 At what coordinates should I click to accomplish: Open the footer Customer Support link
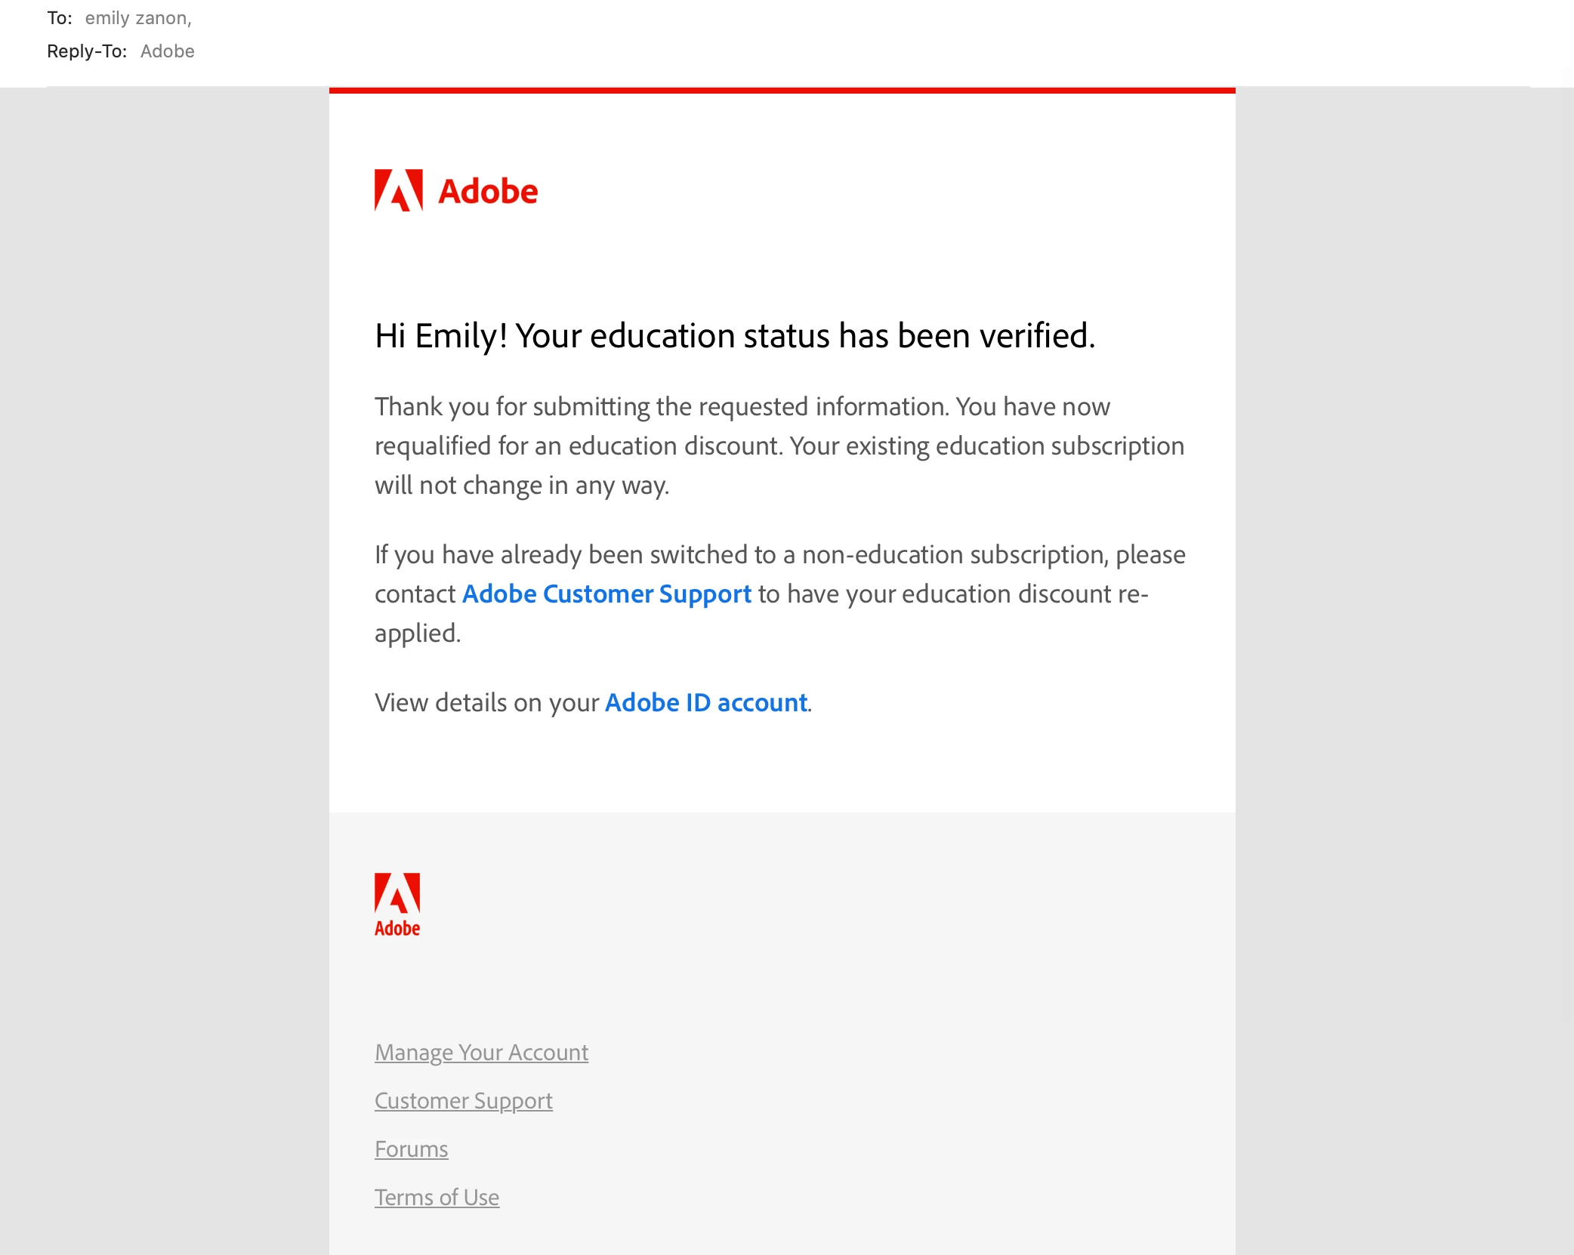[x=463, y=1101]
